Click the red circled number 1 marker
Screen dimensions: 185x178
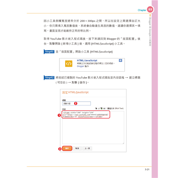[59, 115]
